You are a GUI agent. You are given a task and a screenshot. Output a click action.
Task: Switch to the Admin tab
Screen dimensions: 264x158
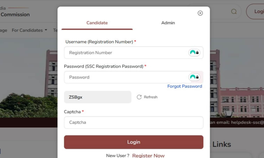pos(168,23)
